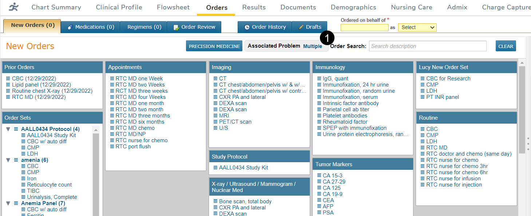Click the pencil icon on Drafts
Image resolution: width=531 pixels, height=216 pixels.
click(x=301, y=27)
